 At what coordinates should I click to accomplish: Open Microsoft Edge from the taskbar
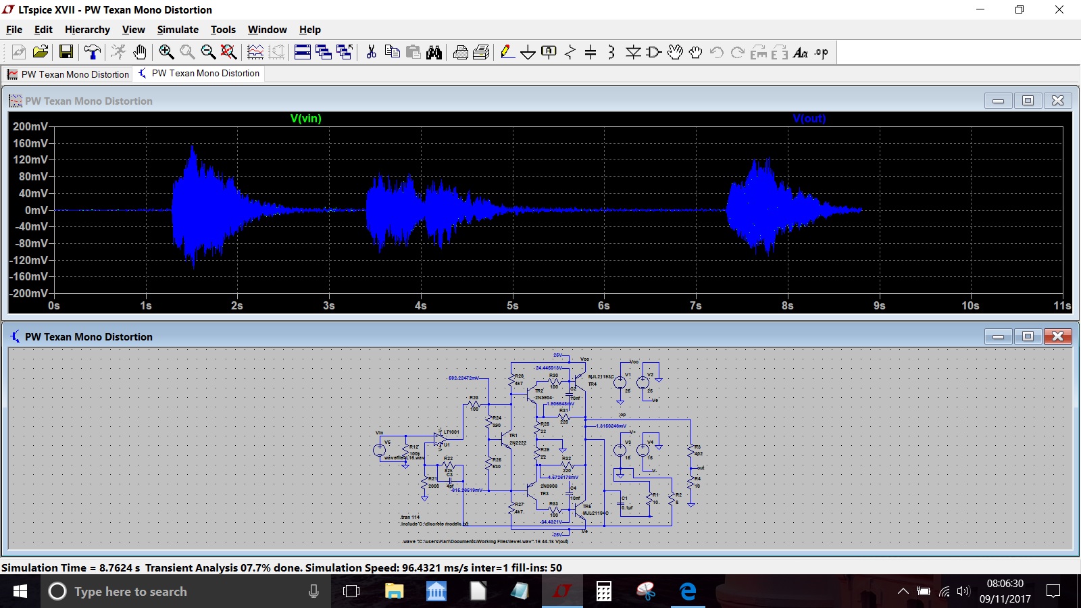tap(688, 591)
